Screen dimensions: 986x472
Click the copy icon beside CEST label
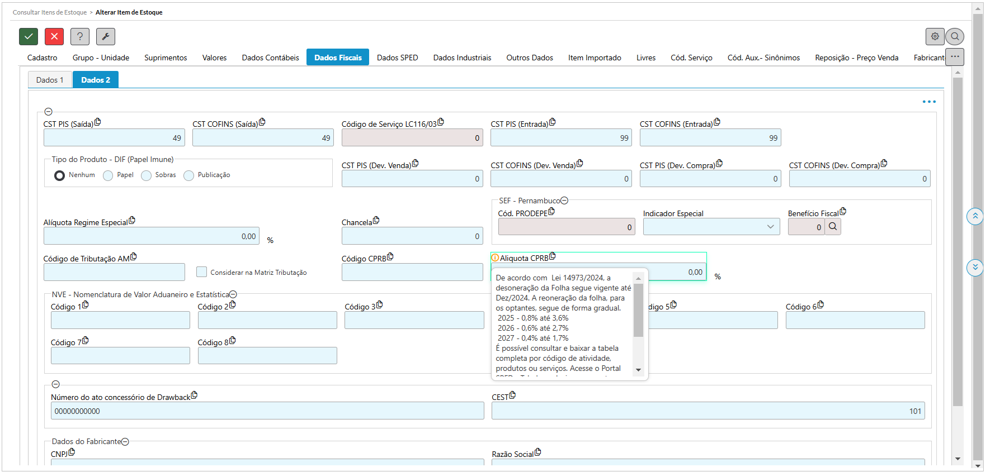tap(512, 395)
